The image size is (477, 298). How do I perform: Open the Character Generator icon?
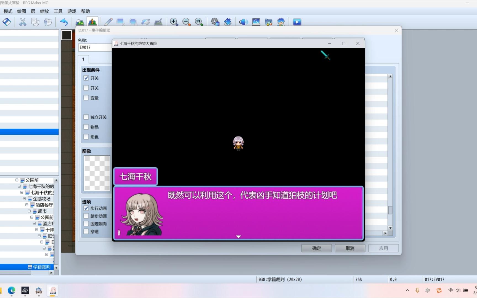tap(281, 22)
